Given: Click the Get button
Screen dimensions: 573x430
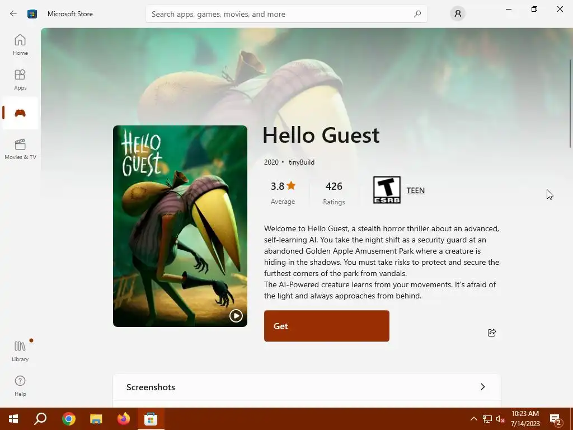Looking at the screenshot, I should tap(327, 326).
